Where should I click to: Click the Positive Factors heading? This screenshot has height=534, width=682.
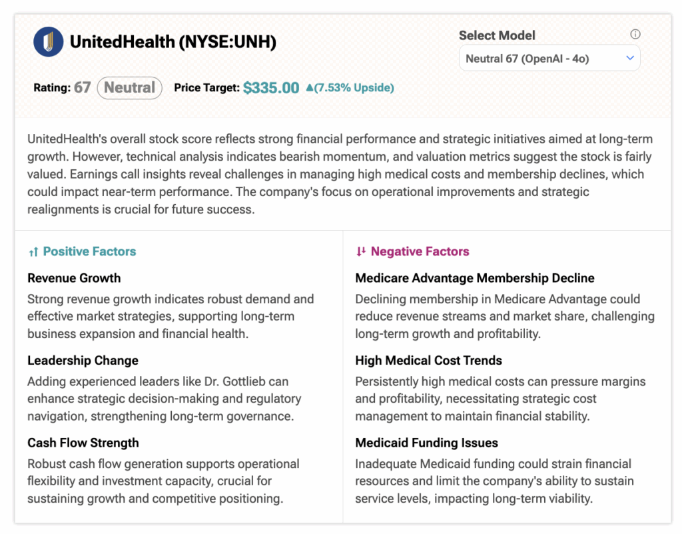coord(89,251)
